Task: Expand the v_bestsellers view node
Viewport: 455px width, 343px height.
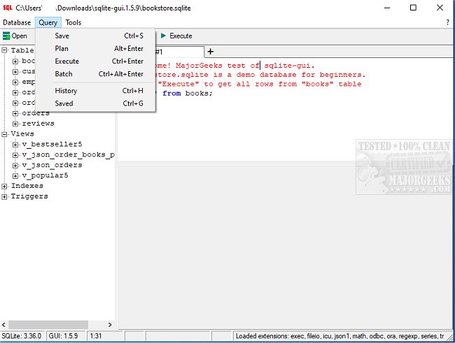Action: [15, 145]
